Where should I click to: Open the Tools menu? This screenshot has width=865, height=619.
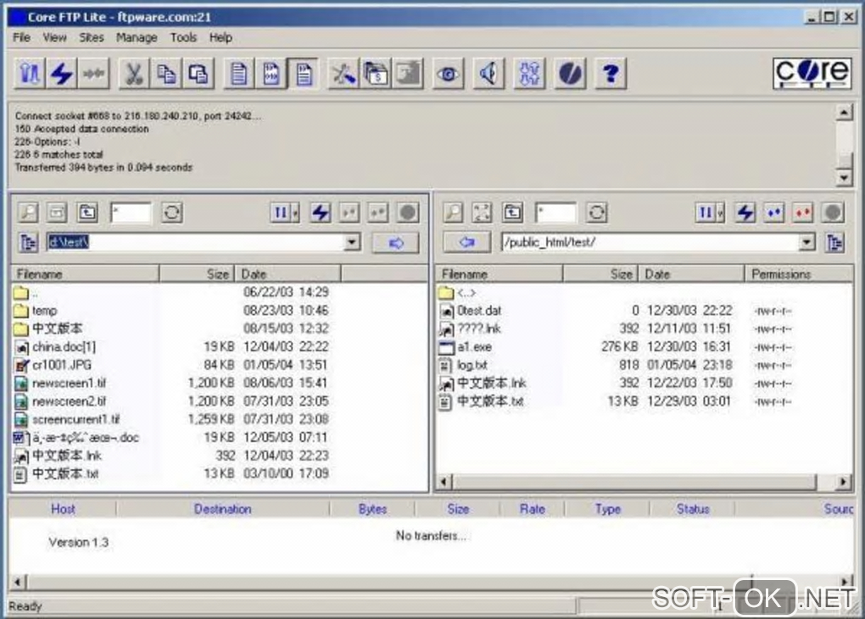point(183,37)
